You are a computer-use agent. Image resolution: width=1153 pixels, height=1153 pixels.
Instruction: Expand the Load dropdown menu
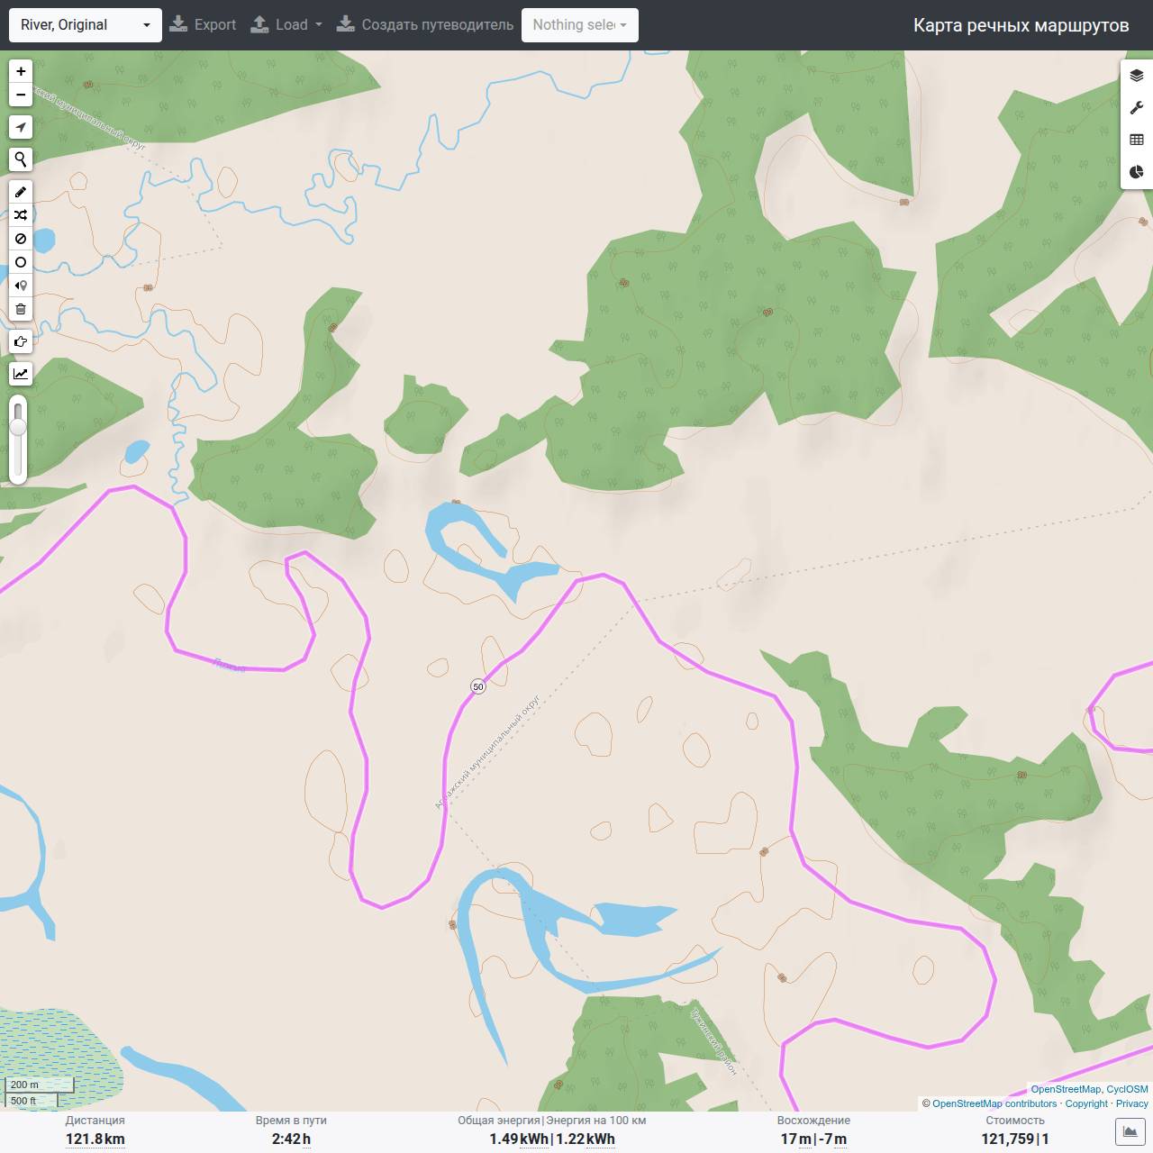[x=286, y=25]
